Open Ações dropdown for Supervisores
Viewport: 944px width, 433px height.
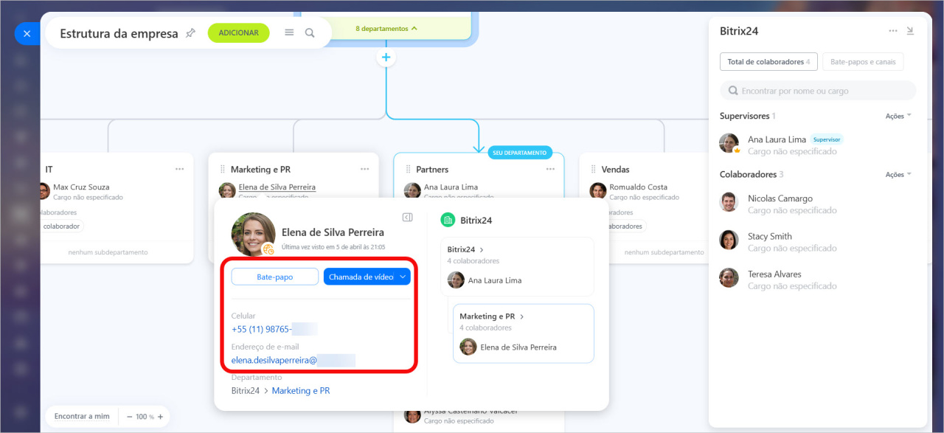pos(898,116)
